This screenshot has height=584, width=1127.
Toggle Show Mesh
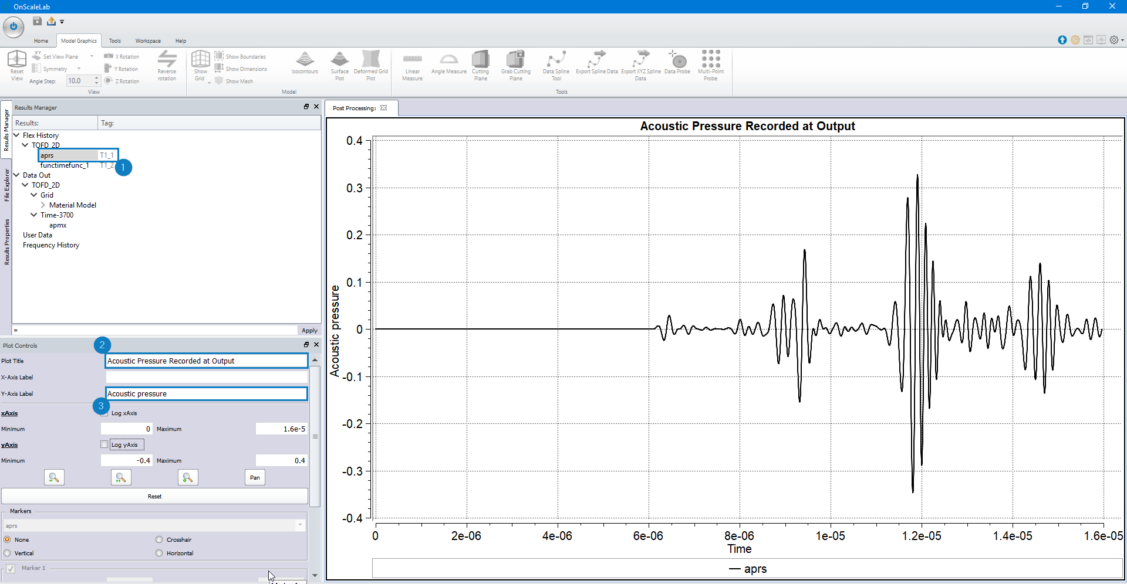[234, 81]
